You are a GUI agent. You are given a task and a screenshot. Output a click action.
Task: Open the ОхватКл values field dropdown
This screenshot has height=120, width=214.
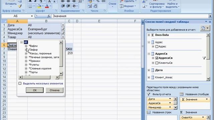pos(203,117)
